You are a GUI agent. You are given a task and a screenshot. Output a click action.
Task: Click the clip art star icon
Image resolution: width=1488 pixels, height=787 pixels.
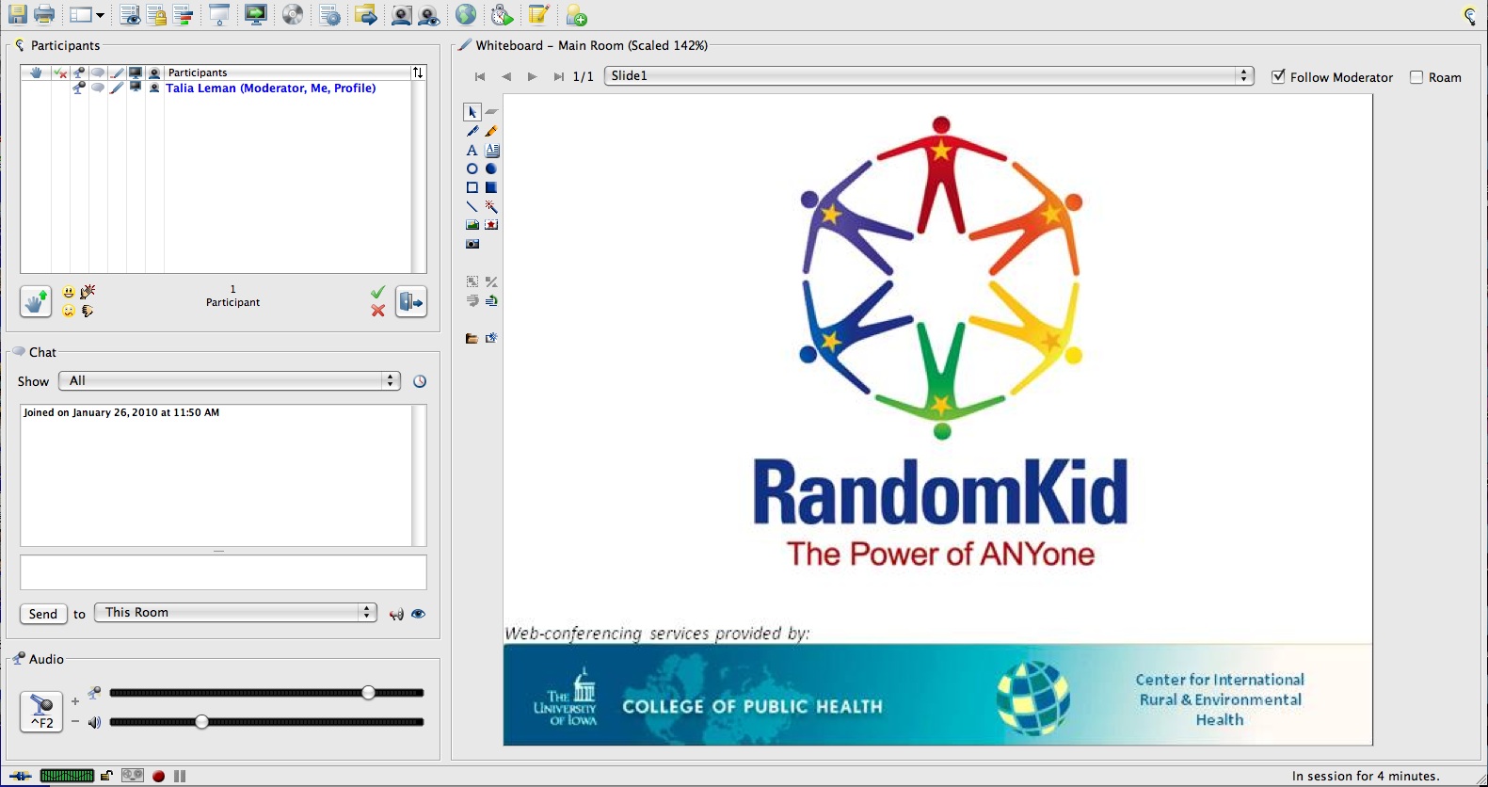pyautogui.click(x=491, y=225)
